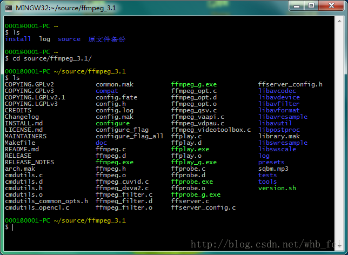The image size is (348, 255).
Task: Click the README.md file name
Action: [x=22, y=149]
